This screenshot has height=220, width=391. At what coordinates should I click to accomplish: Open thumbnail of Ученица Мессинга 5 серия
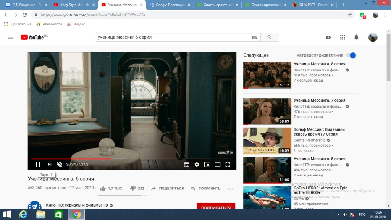267,170
